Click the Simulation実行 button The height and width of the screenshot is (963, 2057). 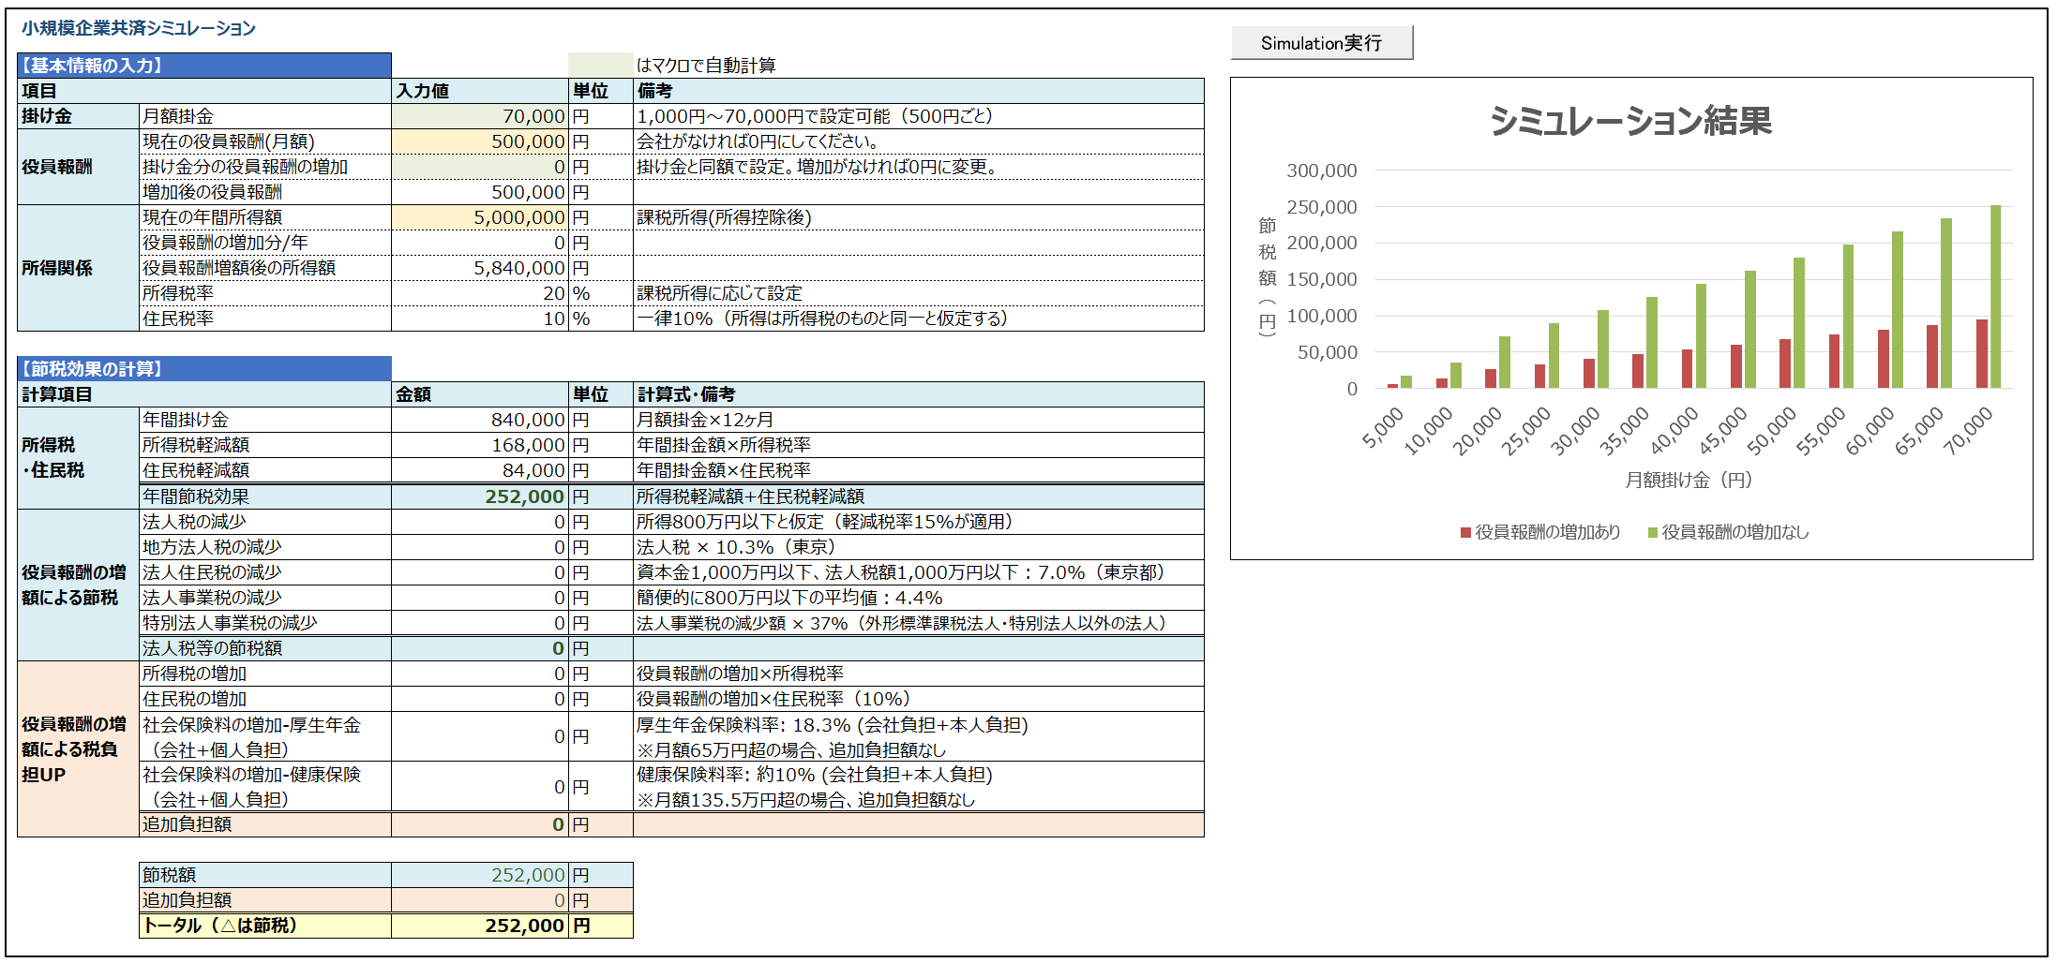click(x=1320, y=43)
